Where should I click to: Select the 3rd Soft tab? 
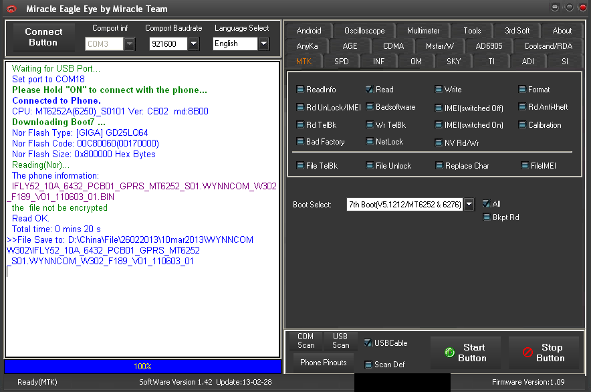[517, 31]
